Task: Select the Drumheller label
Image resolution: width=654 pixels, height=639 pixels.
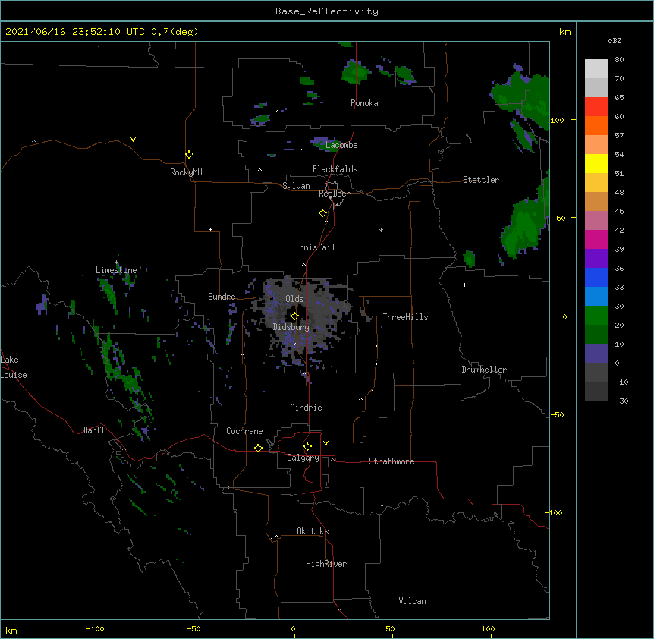Action: 484,370
